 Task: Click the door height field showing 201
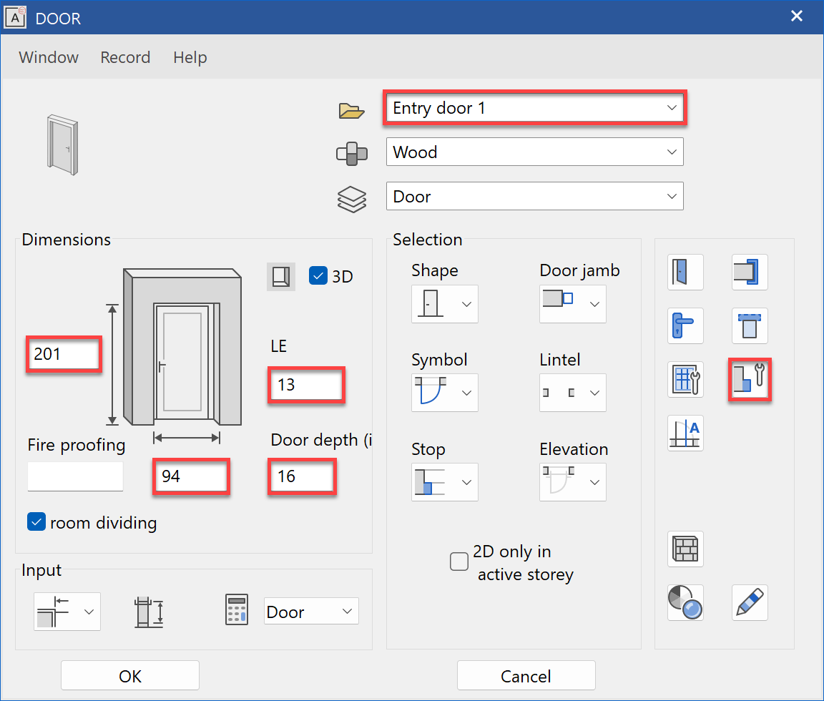(x=63, y=353)
